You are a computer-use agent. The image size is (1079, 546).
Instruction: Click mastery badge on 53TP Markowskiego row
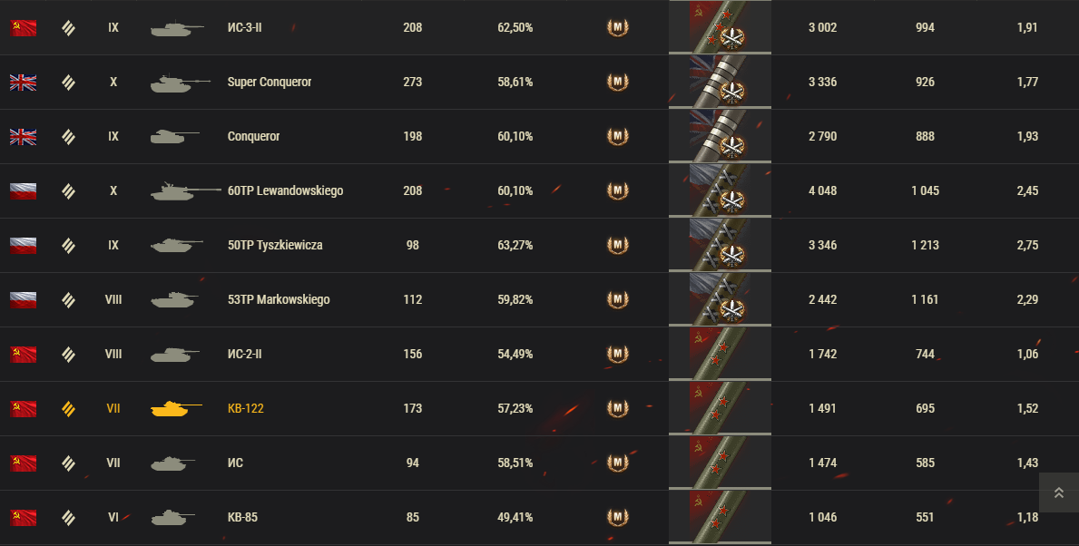[x=617, y=299]
